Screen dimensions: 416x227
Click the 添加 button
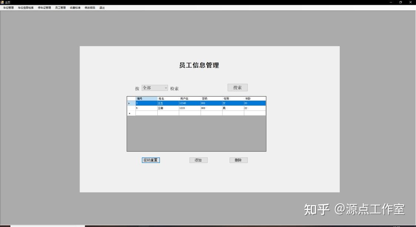[x=198, y=160]
